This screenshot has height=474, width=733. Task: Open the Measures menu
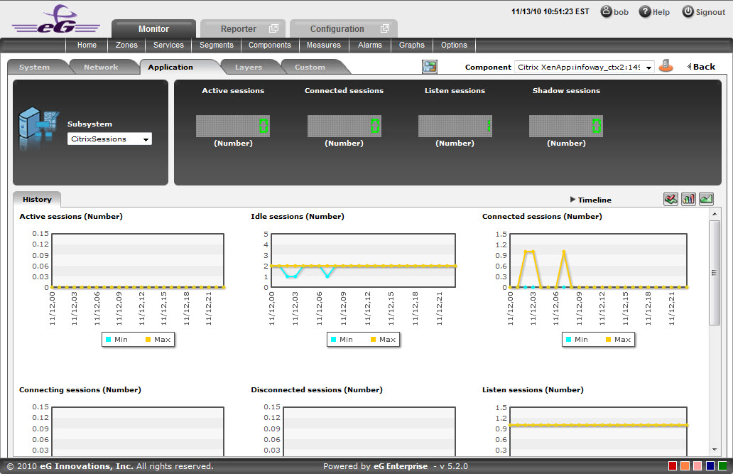[x=324, y=45]
